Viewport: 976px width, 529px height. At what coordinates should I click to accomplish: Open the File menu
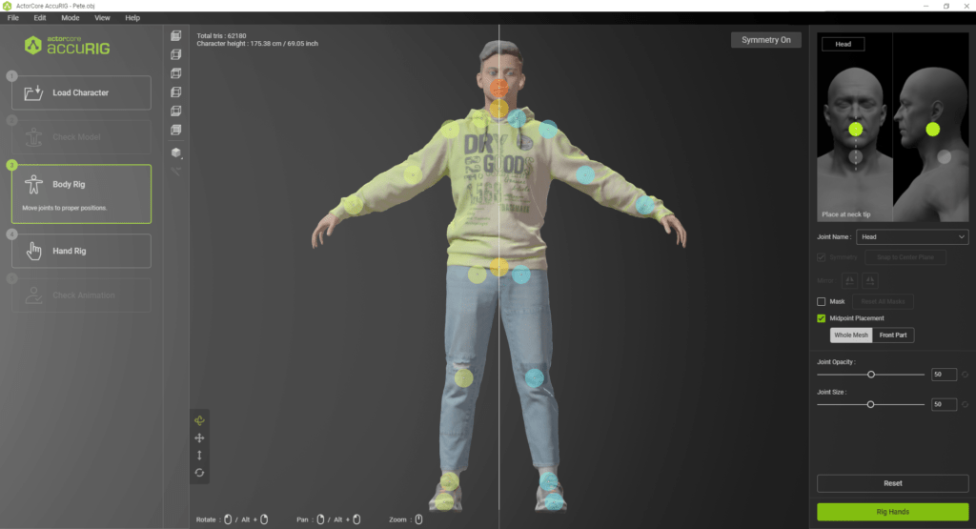click(x=13, y=17)
